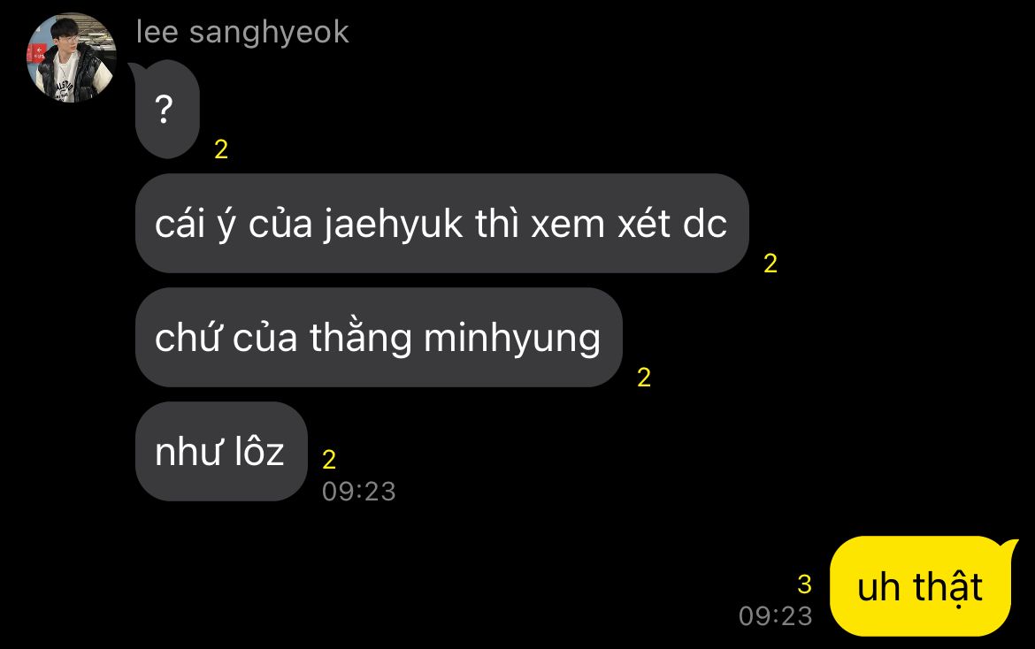Image resolution: width=1035 pixels, height=649 pixels.
Task: Click unread count 3 beside sent message
Action: 804,584
